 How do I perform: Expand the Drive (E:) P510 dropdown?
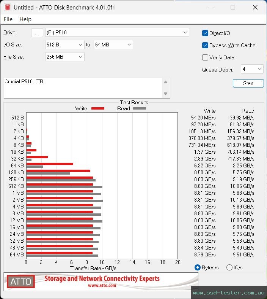point(117,33)
